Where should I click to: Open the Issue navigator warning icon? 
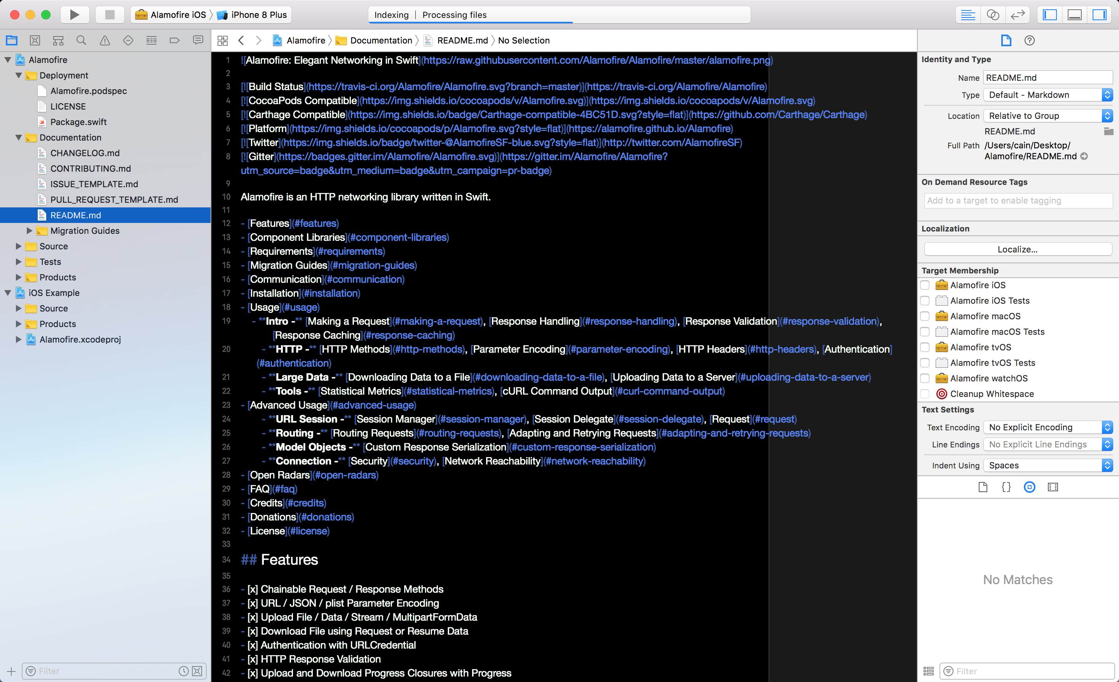(x=105, y=40)
